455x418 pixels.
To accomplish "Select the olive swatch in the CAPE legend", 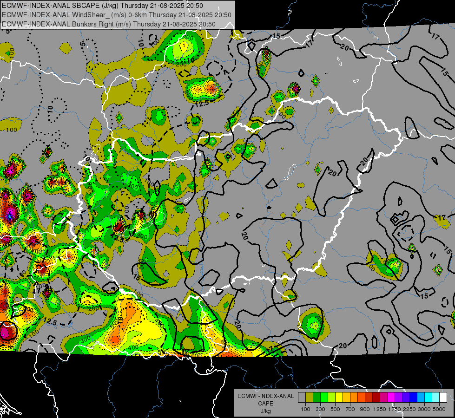I will point(309,398).
